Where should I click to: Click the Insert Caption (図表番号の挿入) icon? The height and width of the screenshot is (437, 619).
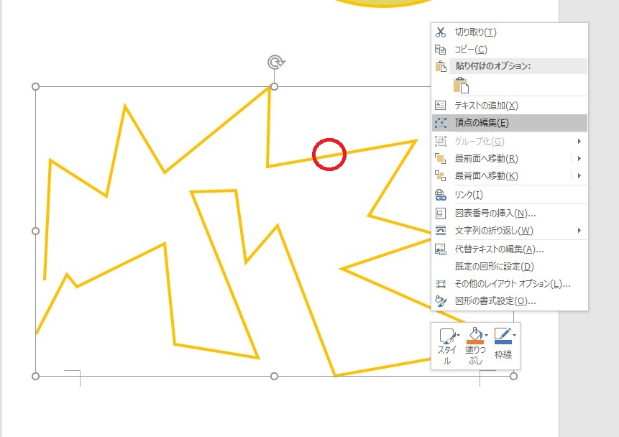tap(440, 213)
